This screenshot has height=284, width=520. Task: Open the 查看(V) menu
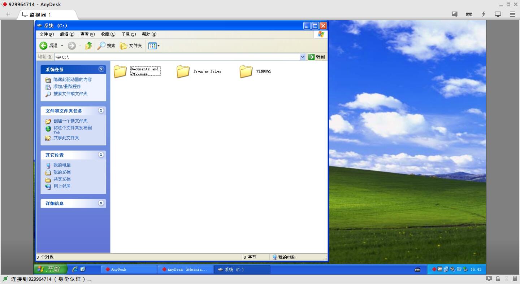point(87,34)
